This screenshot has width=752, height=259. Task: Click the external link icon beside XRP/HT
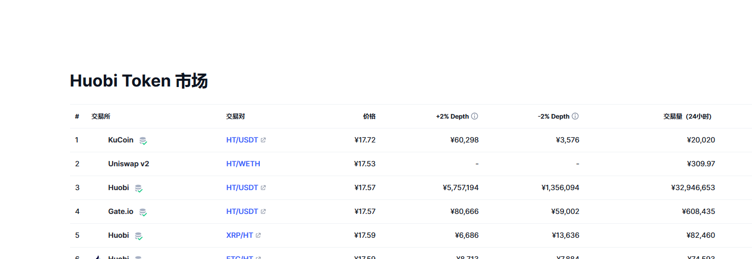point(258,235)
